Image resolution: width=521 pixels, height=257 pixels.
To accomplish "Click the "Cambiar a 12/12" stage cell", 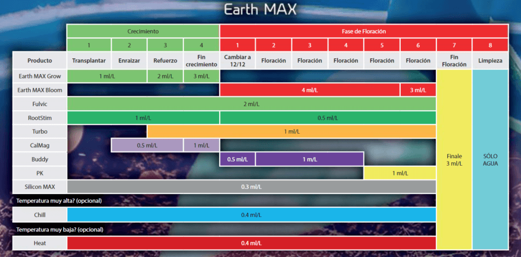I will click(x=238, y=61).
